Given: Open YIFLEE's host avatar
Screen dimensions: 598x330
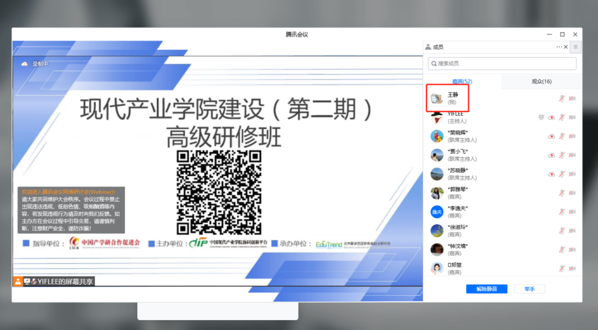Looking at the screenshot, I should [x=437, y=117].
